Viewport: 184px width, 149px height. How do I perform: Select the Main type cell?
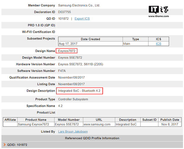click(136, 44)
